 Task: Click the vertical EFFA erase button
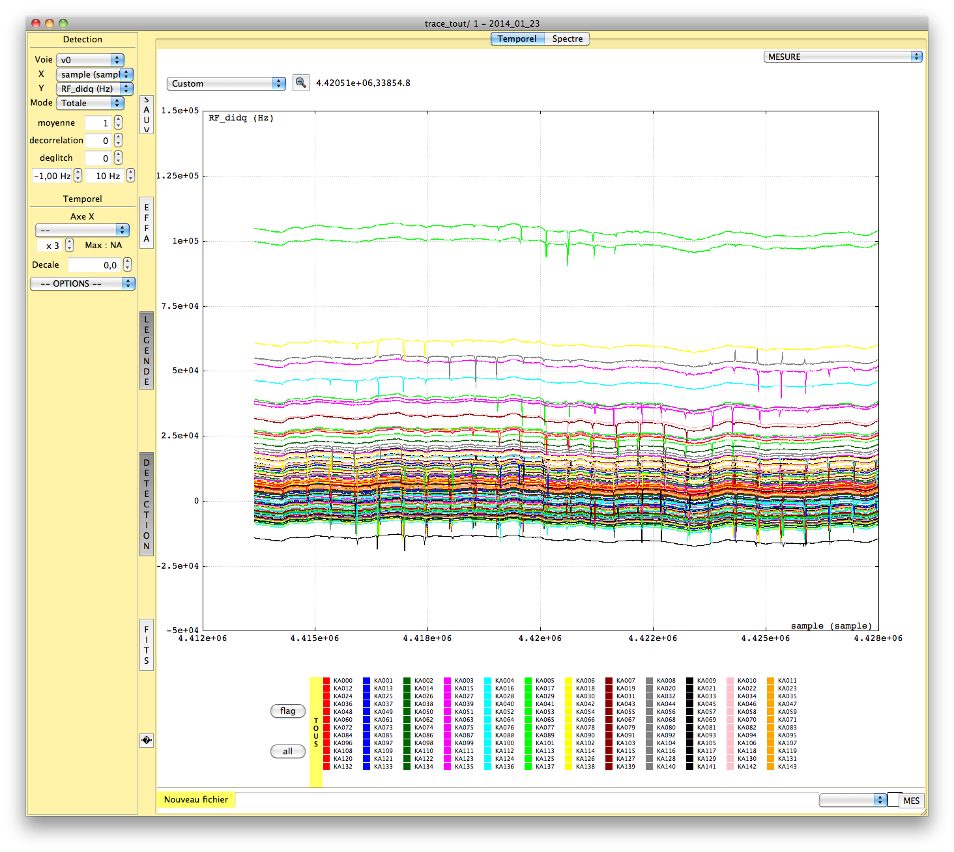click(x=147, y=223)
